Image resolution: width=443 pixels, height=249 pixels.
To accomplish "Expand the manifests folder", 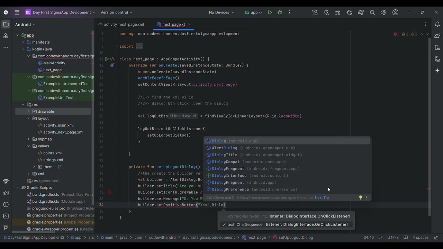I will click(x=23, y=42).
